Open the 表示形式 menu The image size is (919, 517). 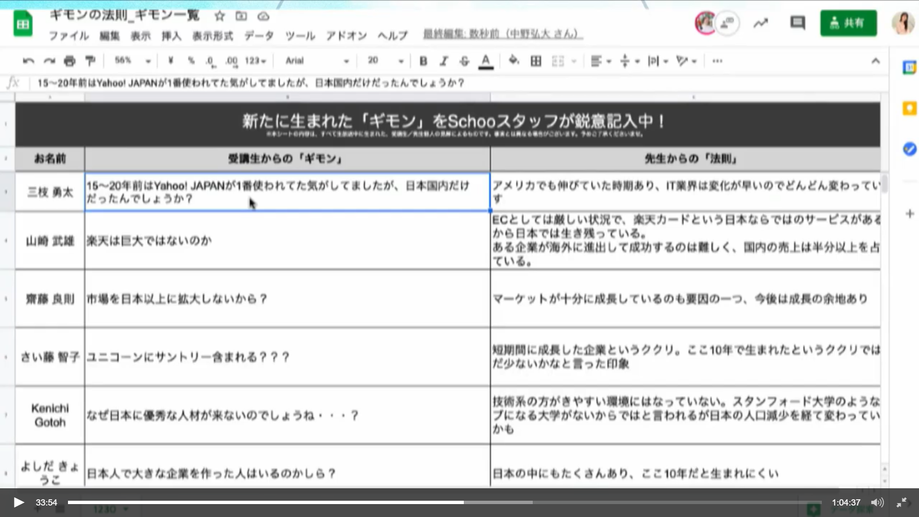pos(213,36)
